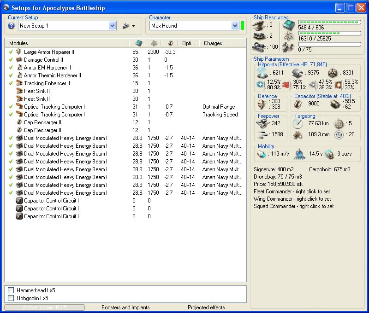This screenshot has width=369, height=313.
Task: Expand the Character dropdown list
Action: tap(235, 26)
